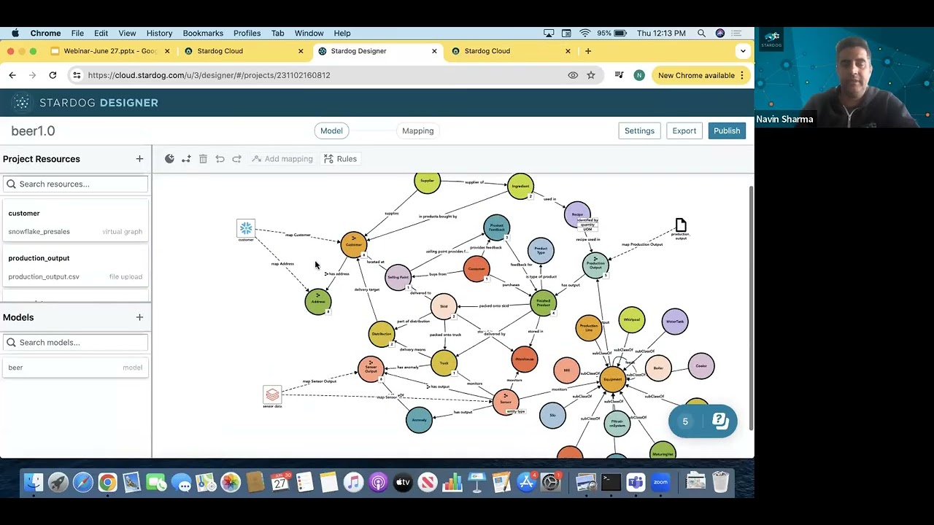The height and width of the screenshot is (525, 934).
Task: Open App Store from the Dock
Action: point(526,482)
